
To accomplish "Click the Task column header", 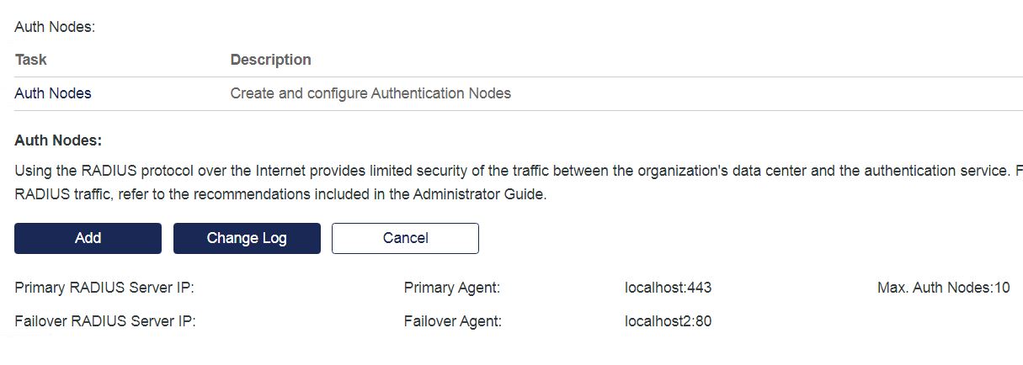I will [x=31, y=60].
